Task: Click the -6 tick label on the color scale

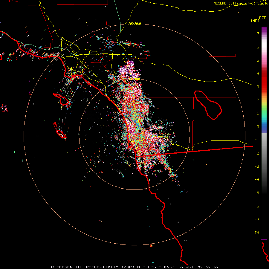Action: (257, 206)
